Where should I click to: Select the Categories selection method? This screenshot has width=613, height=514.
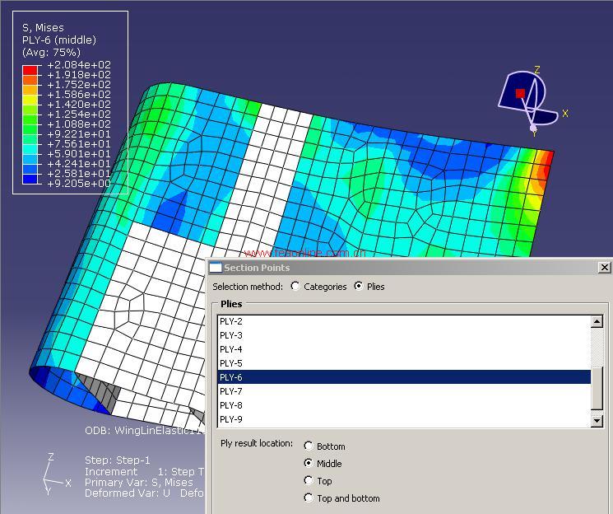295,287
